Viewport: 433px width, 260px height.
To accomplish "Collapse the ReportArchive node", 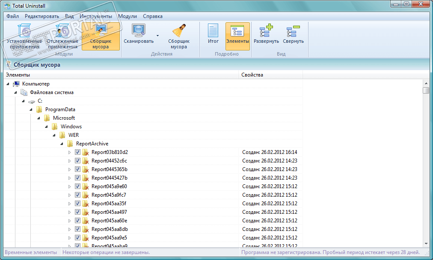I will pos(62,144).
